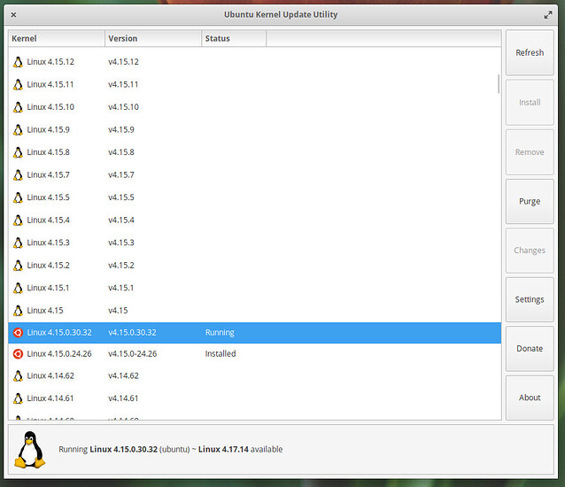Viewport: 565px width, 487px height.
Task: Select the Linux 4.15.2 kernel name
Action: tap(49, 266)
